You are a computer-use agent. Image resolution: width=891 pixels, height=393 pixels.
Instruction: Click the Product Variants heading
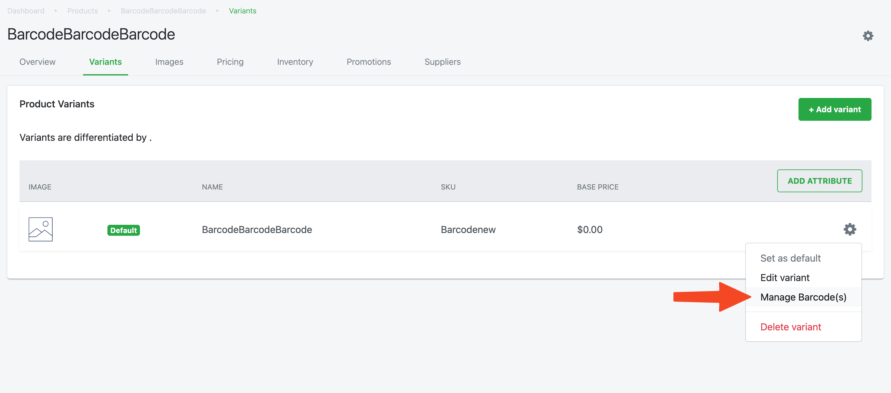pos(57,104)
